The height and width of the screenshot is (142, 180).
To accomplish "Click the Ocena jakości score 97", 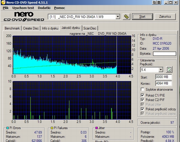I will [x=172, y=122].
